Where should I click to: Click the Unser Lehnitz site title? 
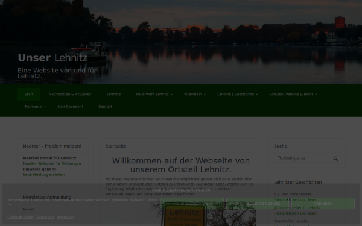(x=52, y=58)
